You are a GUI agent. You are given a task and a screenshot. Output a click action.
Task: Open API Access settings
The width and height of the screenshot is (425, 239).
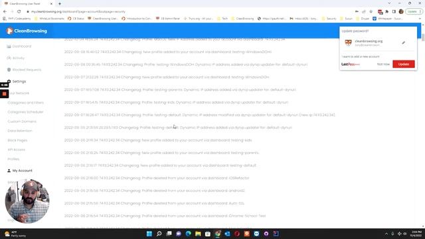16,149
